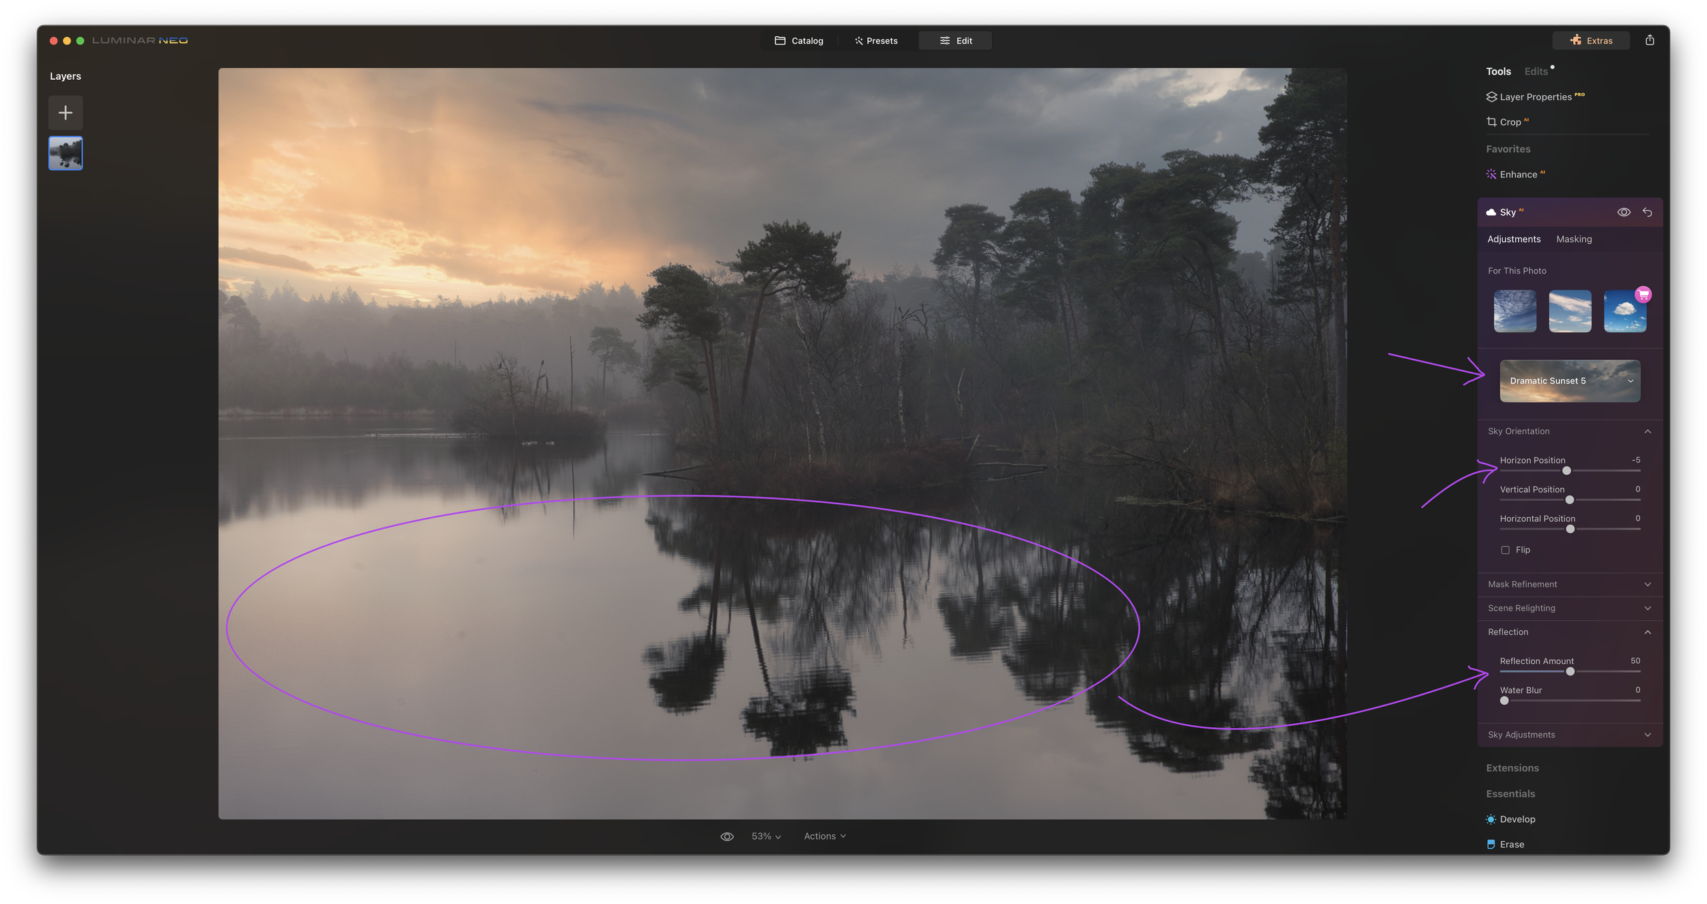Open the Crop tool
Viewport: 1707px width, 904px height.
(x=1510, y=122)
